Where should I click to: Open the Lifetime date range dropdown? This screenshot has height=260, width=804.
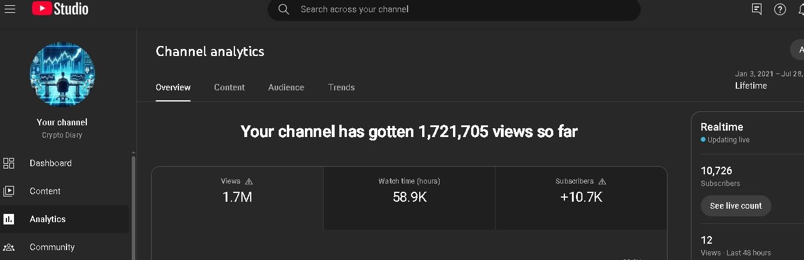(768, 80)
